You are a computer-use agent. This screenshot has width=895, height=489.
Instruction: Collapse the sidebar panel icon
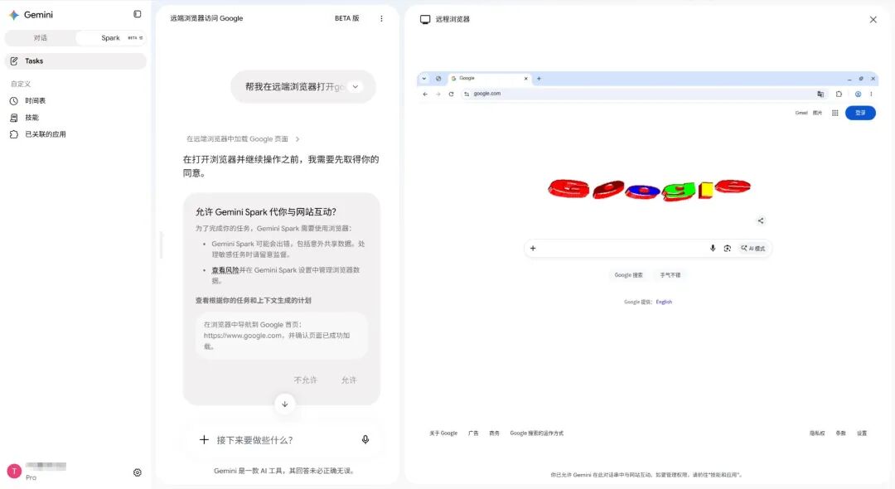137,14
